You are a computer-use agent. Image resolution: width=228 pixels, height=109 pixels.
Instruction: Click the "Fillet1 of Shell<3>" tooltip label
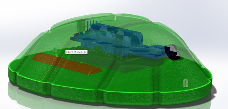[76, 52]
